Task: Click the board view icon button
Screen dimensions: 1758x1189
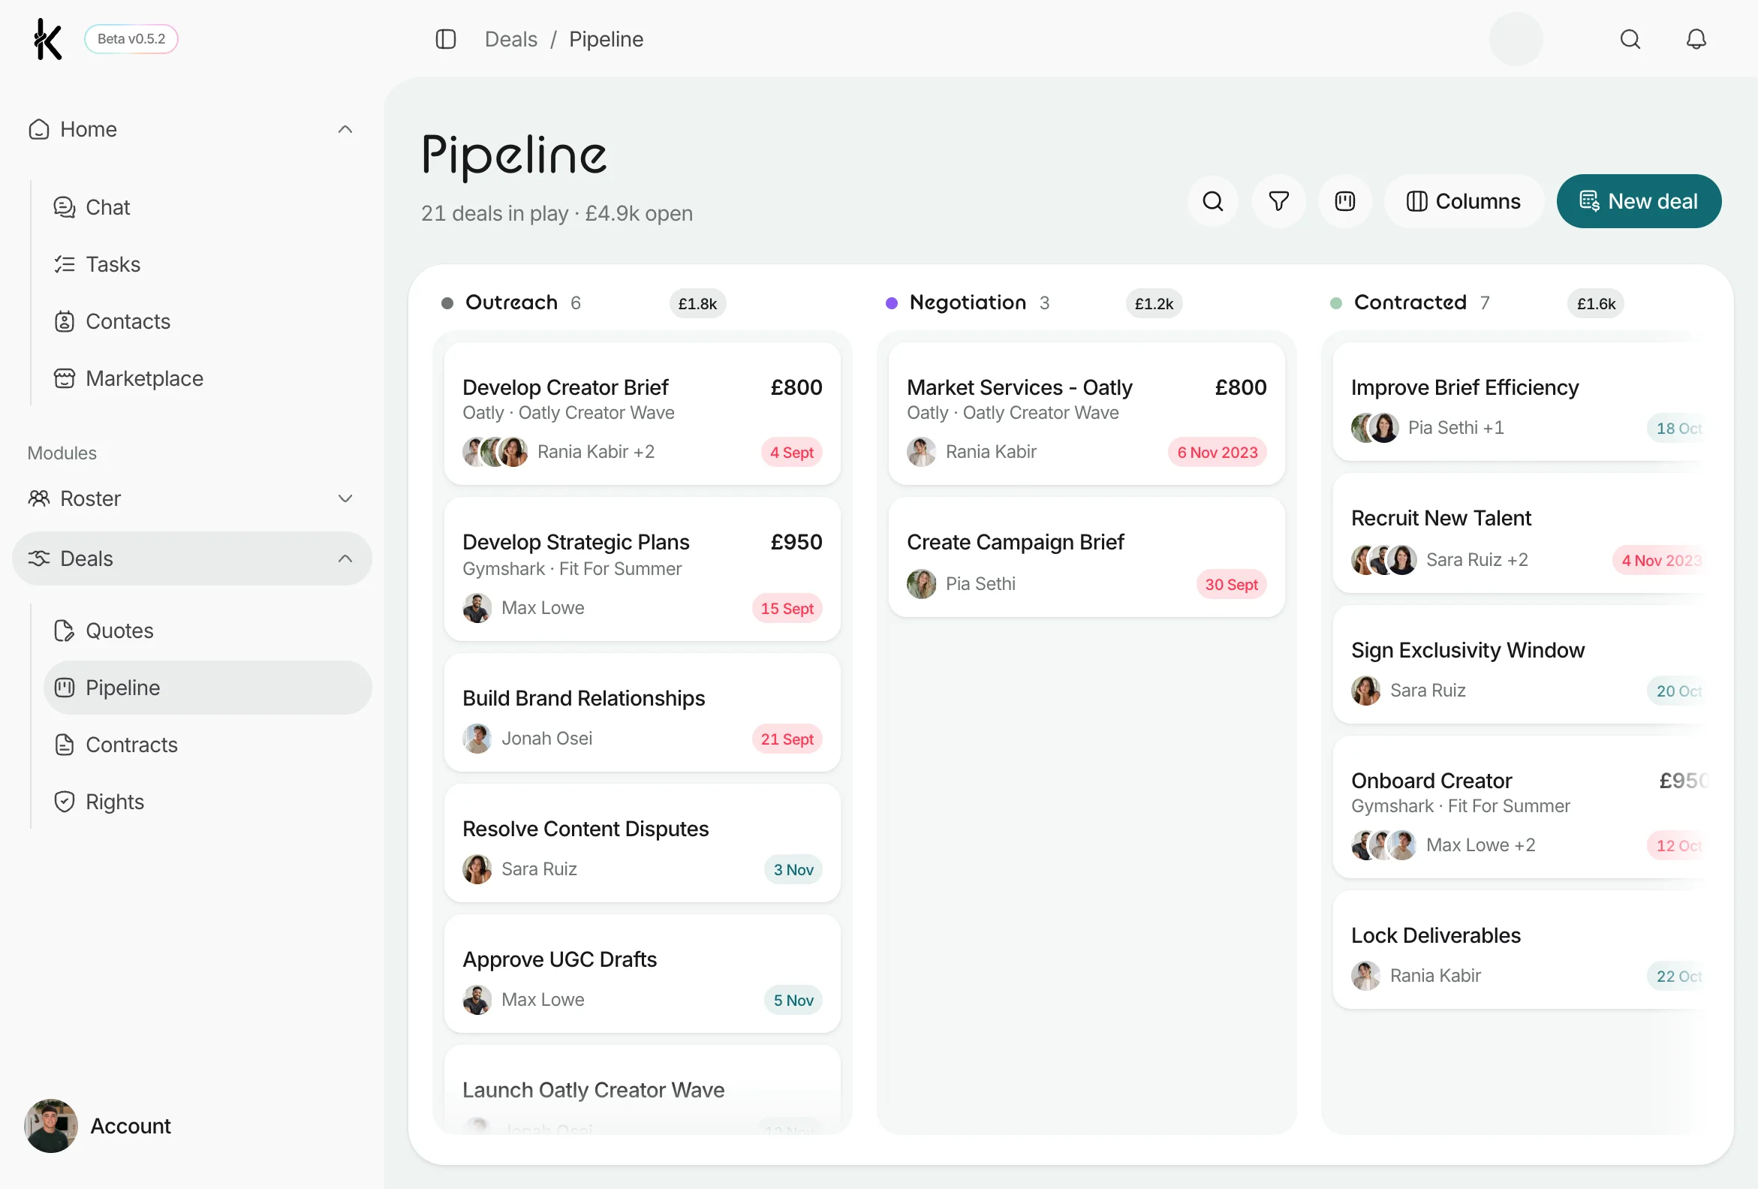Action: (x=1344, y=201)
